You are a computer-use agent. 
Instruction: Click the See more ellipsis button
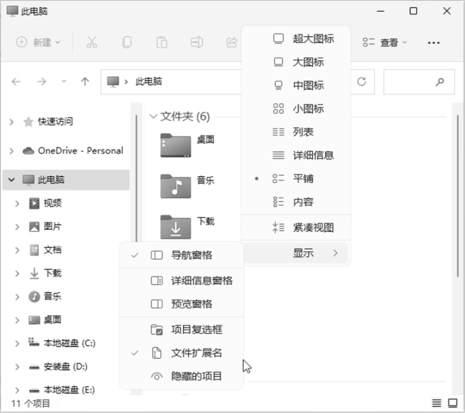pyautogui.click(x=433, y=43)
